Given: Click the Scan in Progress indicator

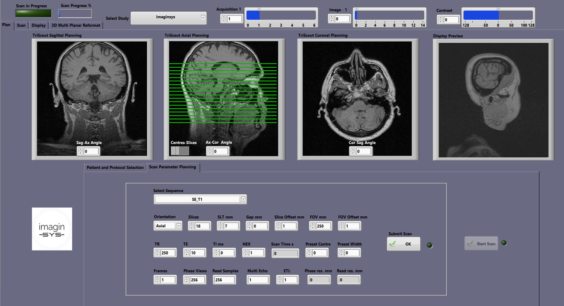Looking at the screenshot, I should click(33, 13).
